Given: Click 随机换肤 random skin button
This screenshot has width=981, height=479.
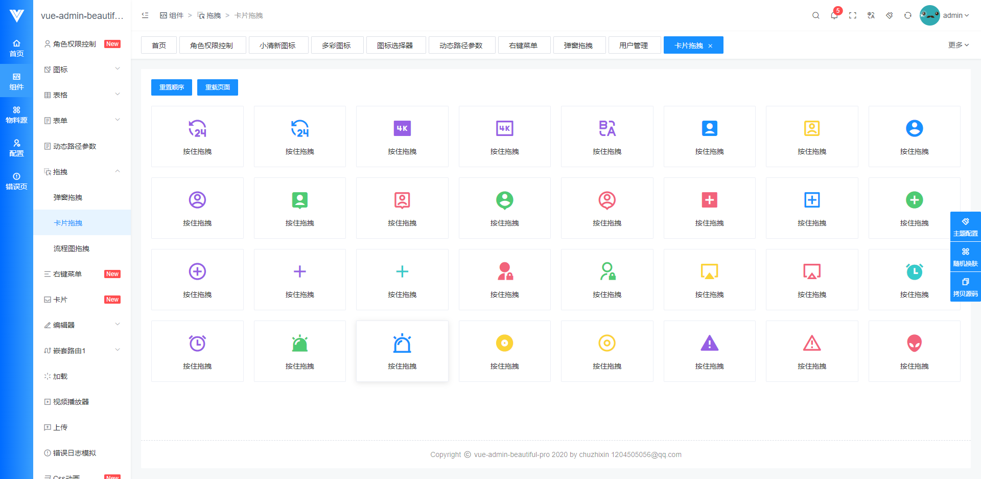Looking at the screenshot, I should click(965, 257).
